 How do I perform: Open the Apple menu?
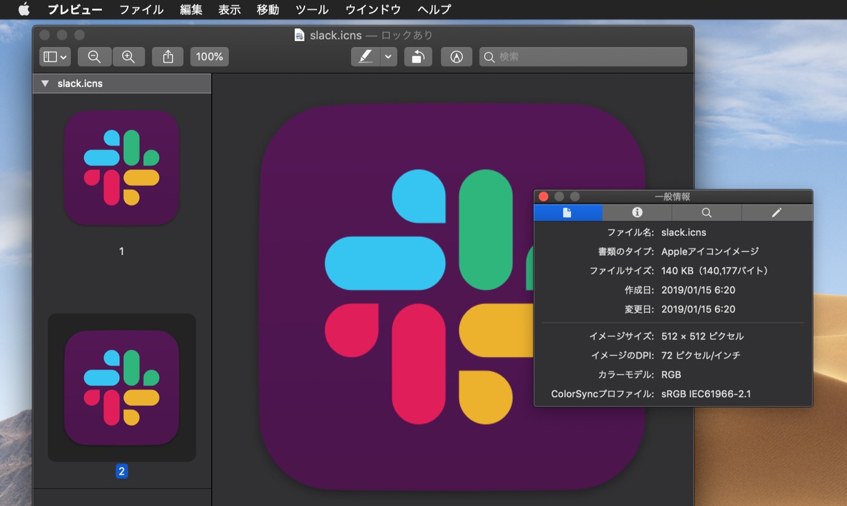pyautogui.click(x=24, y=9)
